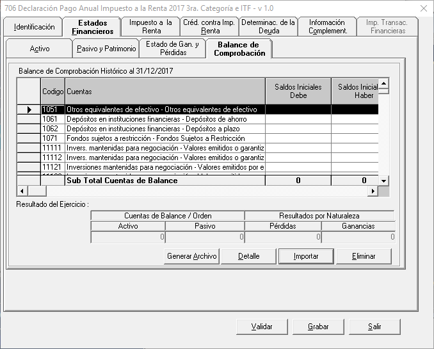Open Información Complement. tab
Image resolution: width=434 pixels, height=349 pixels.
pyautogui.click(x=327, y=27)
